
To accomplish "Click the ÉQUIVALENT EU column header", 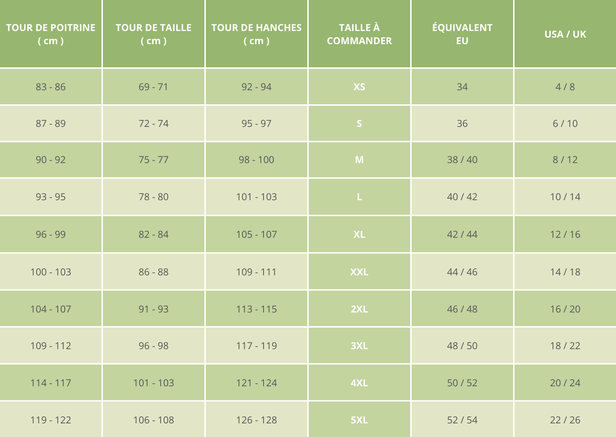I will click(x=462, y=34).
